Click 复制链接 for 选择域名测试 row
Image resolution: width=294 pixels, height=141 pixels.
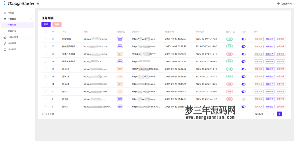pyautogui.click(x=259, y=61)
